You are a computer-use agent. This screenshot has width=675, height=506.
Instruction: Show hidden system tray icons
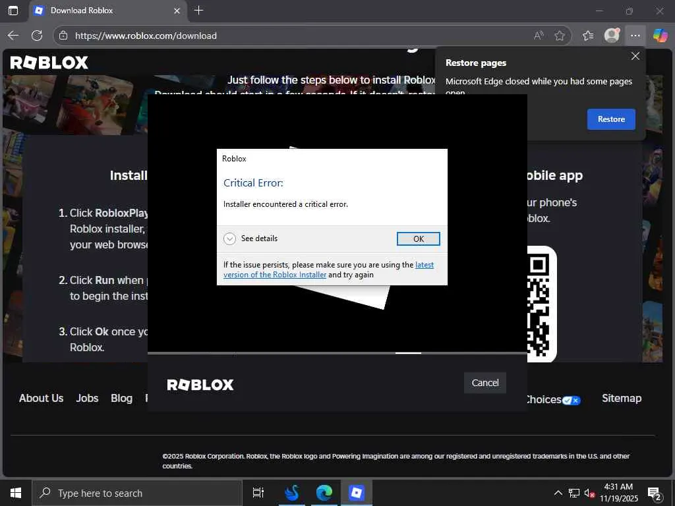558,493
